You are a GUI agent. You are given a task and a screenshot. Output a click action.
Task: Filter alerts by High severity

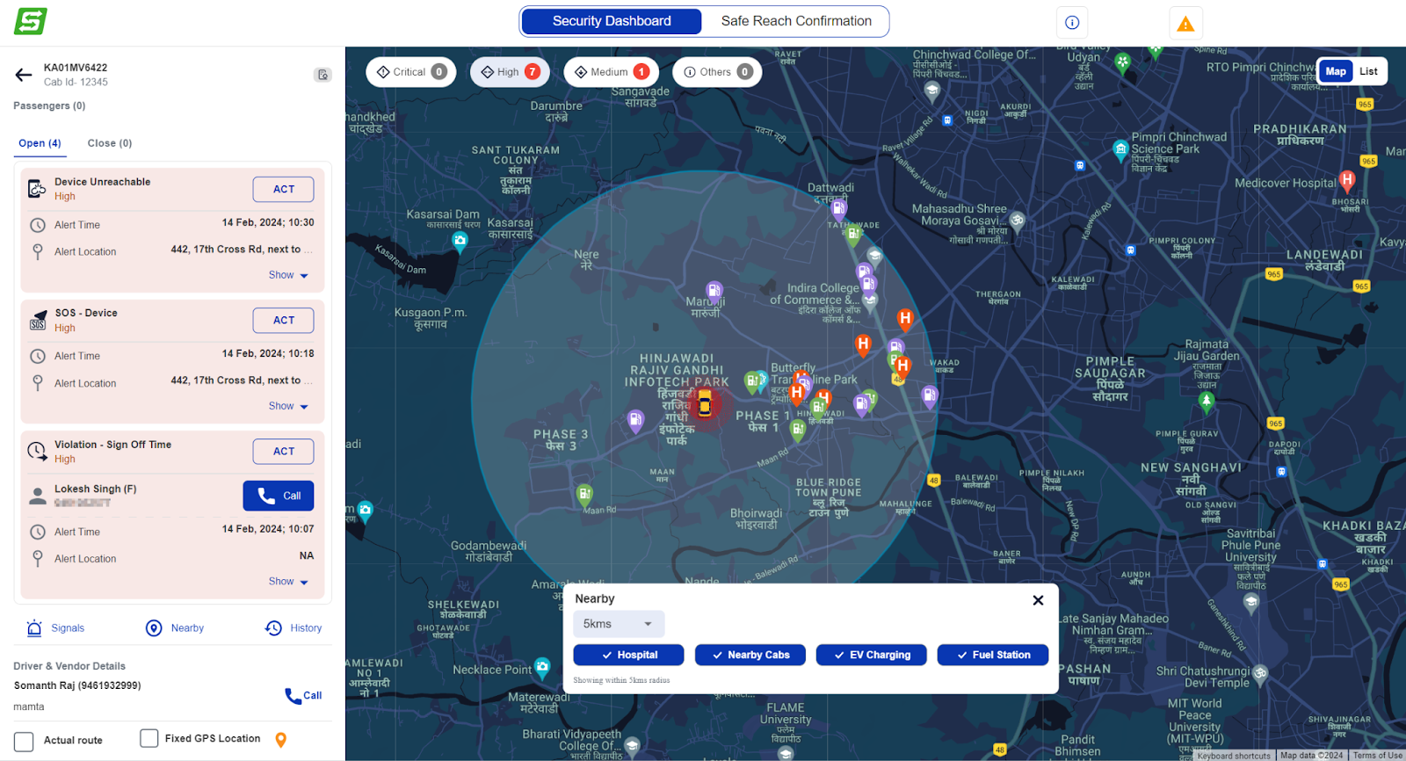(x=510, y=72)
